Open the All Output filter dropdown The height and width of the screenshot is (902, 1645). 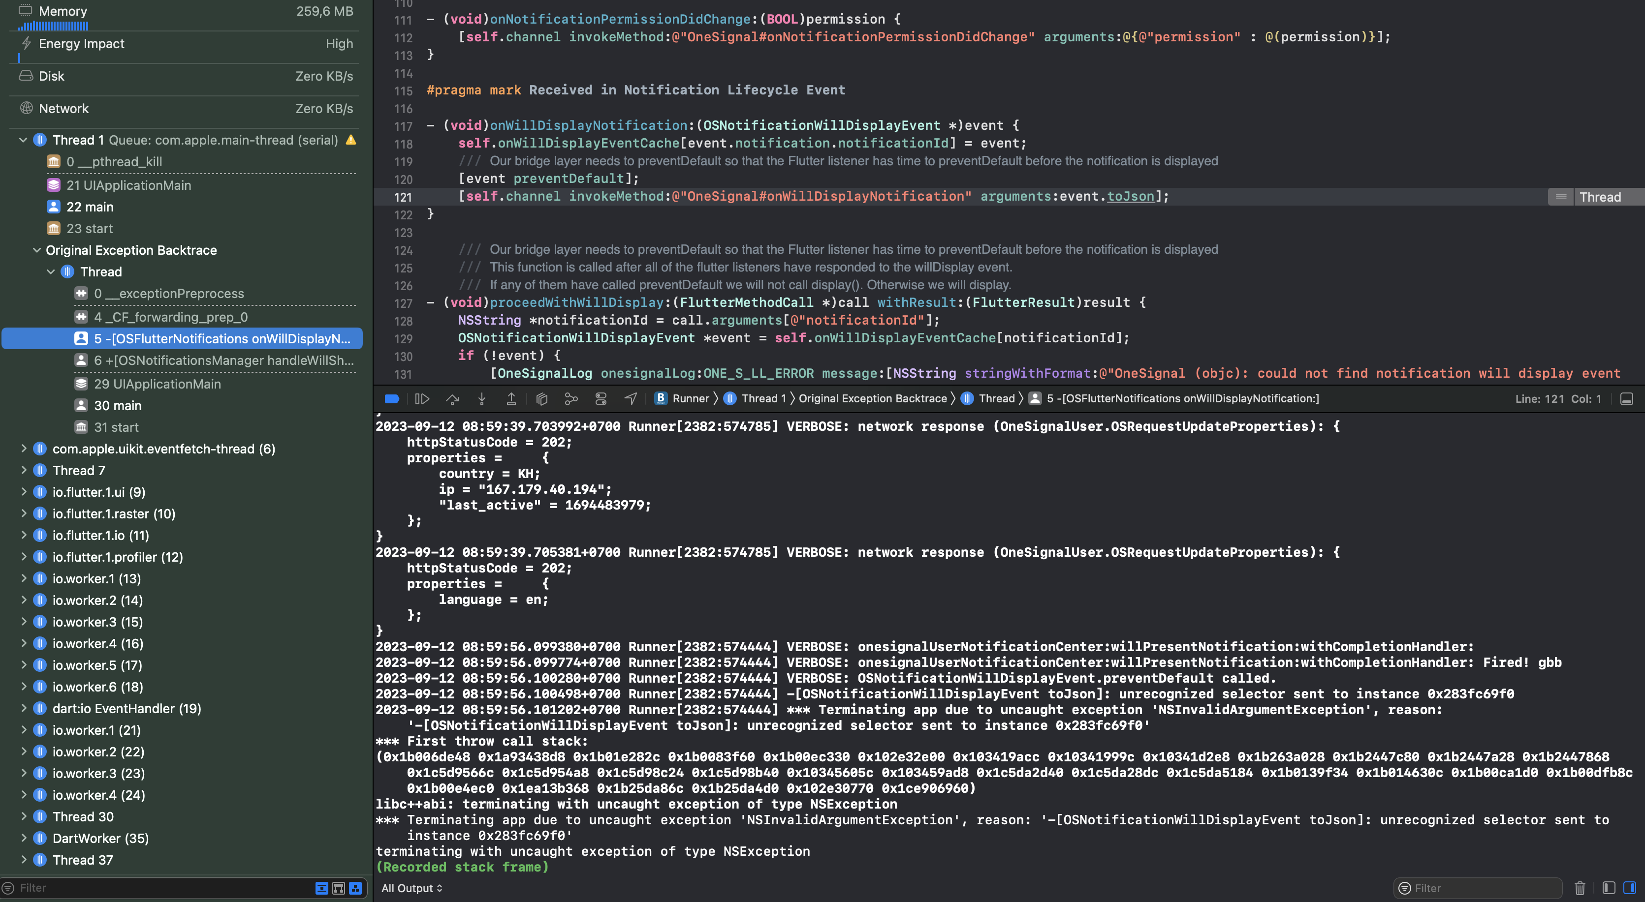click(411, 888)
